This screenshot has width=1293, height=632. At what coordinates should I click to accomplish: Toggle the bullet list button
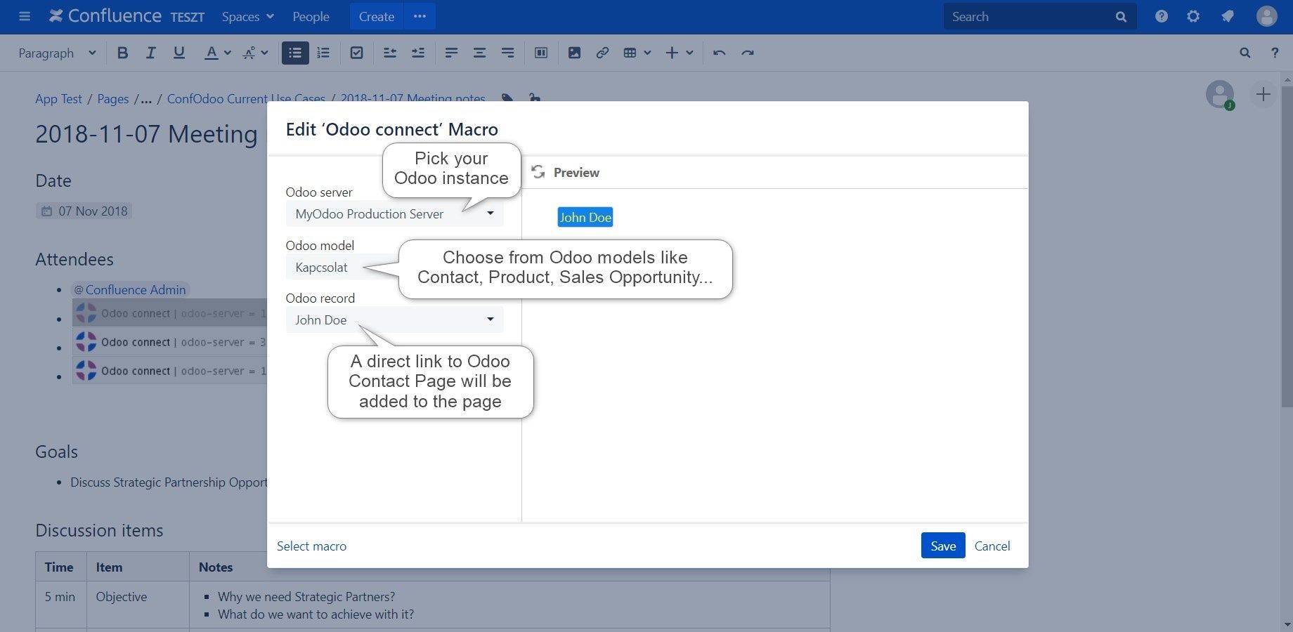point(295,53)
